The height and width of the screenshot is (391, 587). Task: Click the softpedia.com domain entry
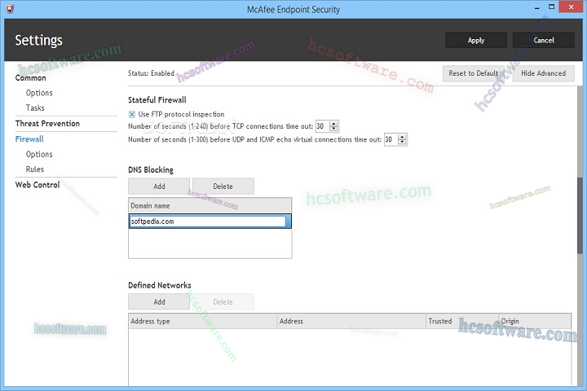coord(210,222)
